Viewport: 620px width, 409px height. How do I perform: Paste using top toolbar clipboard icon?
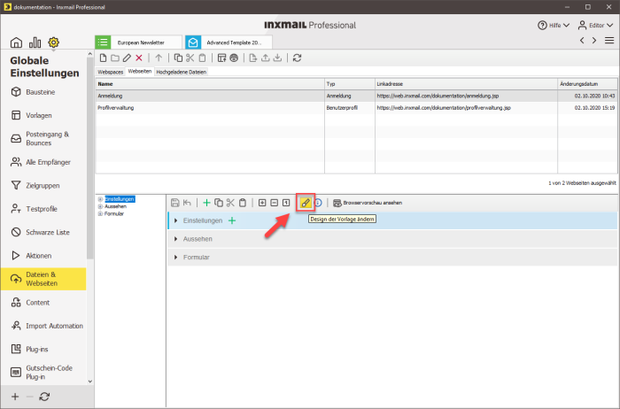(x=202, y=58)
